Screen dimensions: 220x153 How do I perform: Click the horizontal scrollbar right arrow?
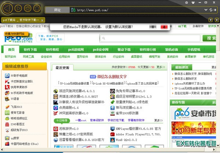click(214, 150)
